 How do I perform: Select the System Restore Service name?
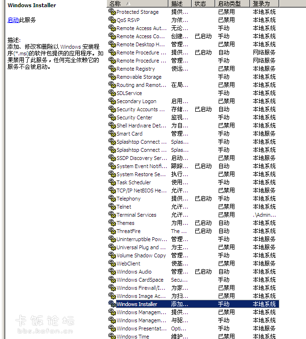(141, 174)
